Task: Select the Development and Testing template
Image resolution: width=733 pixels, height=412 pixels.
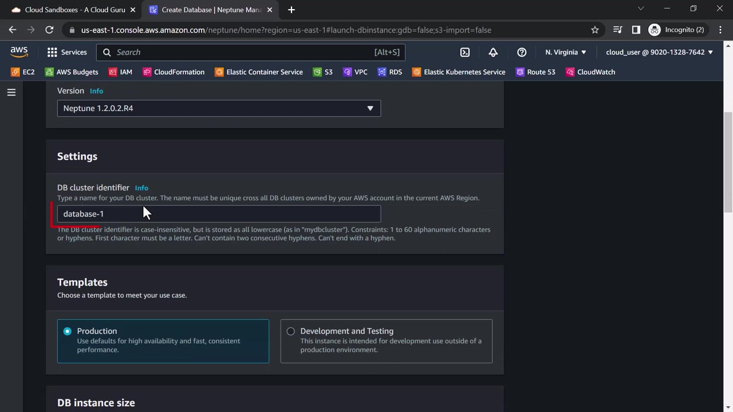Action: pos(387,341)
